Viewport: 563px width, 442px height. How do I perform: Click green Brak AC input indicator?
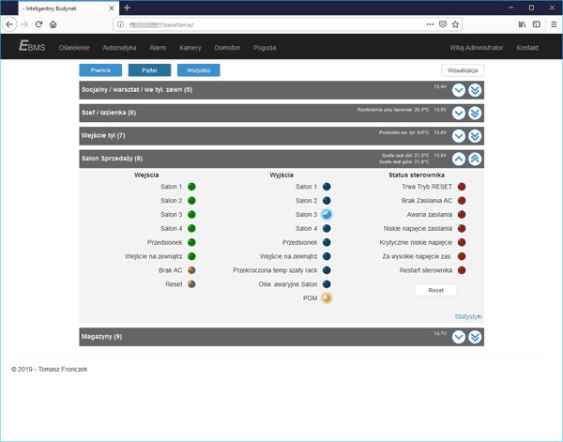(191, 270)
